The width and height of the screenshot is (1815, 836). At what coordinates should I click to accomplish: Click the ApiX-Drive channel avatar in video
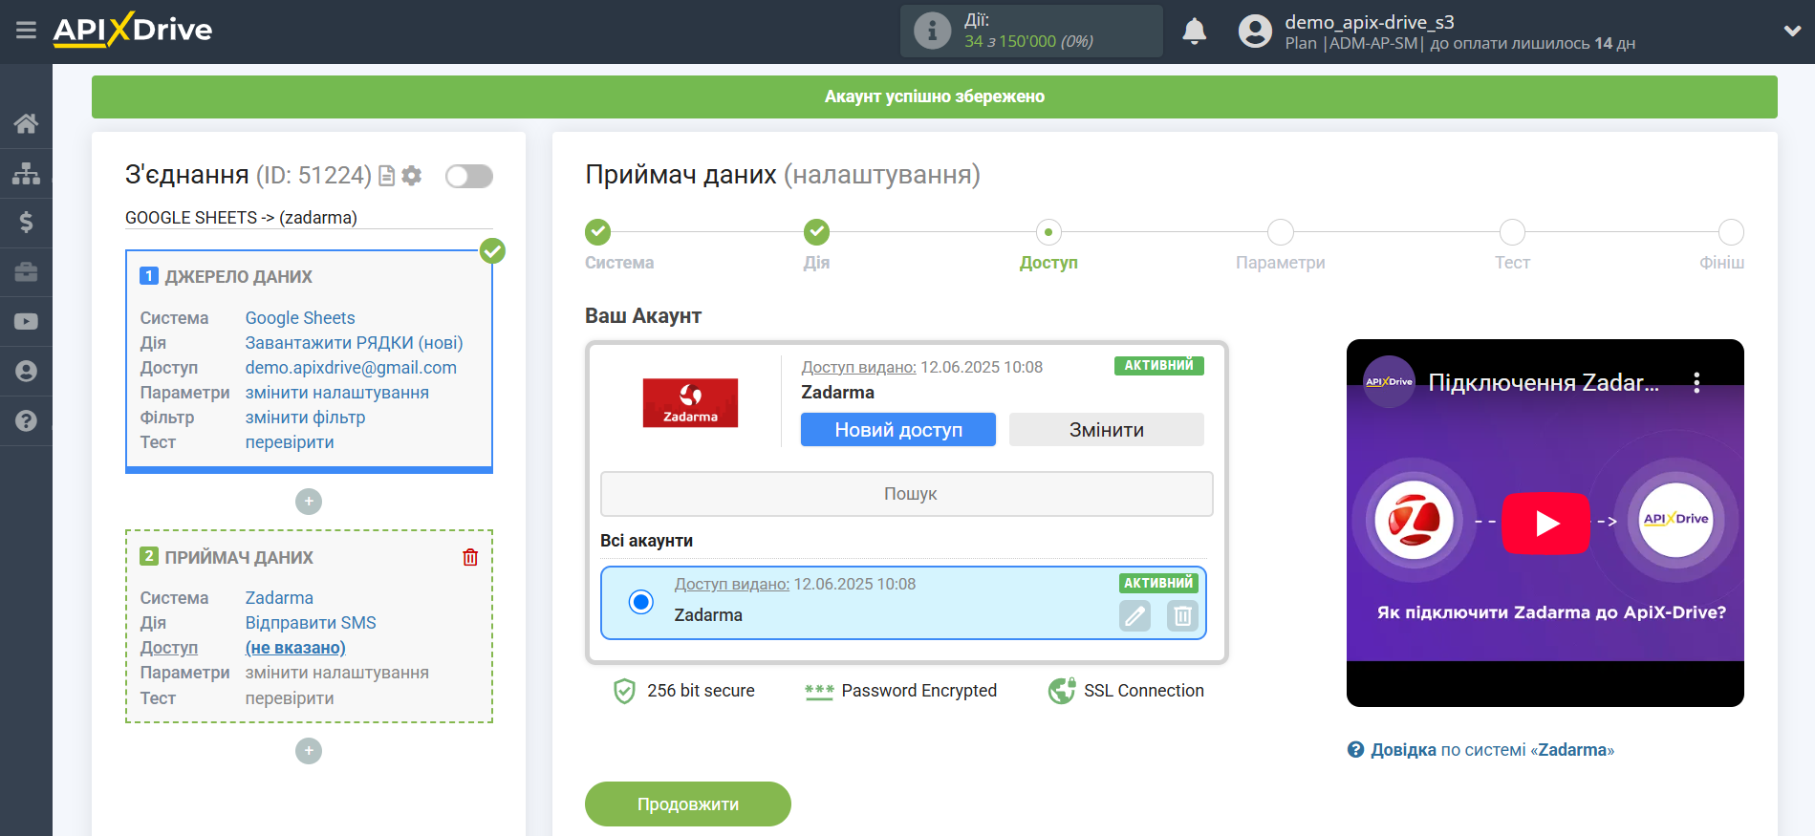(x=1389, y=382)
